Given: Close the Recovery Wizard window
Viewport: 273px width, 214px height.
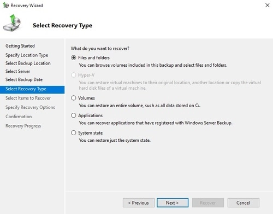Looking at the screenshot, I should pos(267,5).
